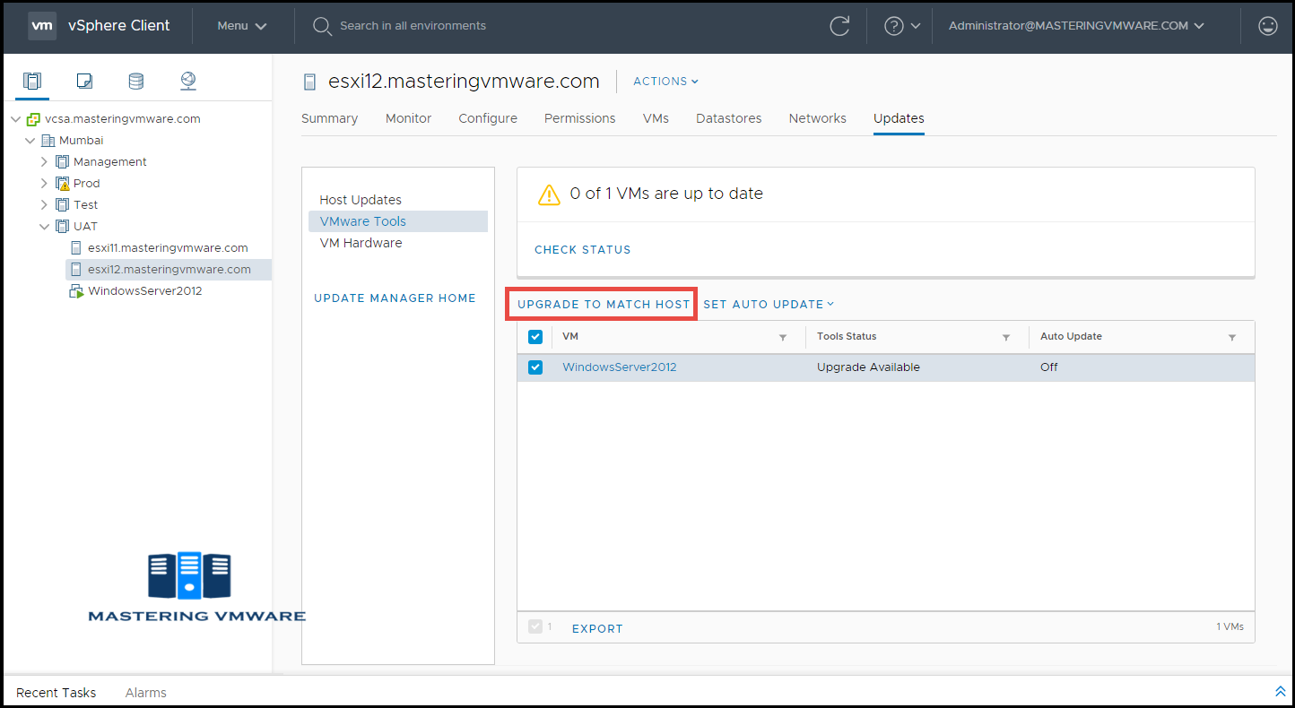Image resolution: width=1295 pixels, height=708 pixels.
Task: Click the vCenter icon beside vcsa.masteringvmware.com
Action: 33,119
